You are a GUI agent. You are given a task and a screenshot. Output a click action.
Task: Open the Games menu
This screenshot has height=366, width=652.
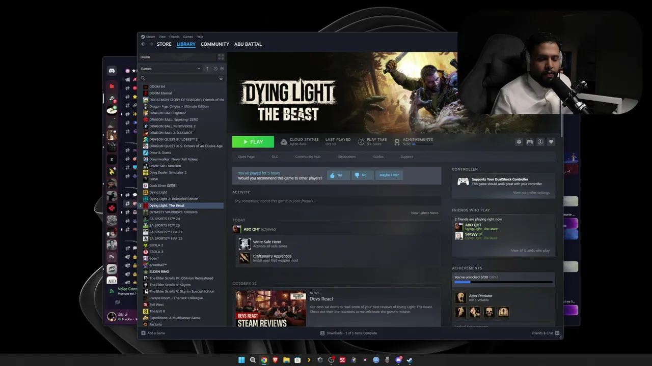tap(188, 37)
